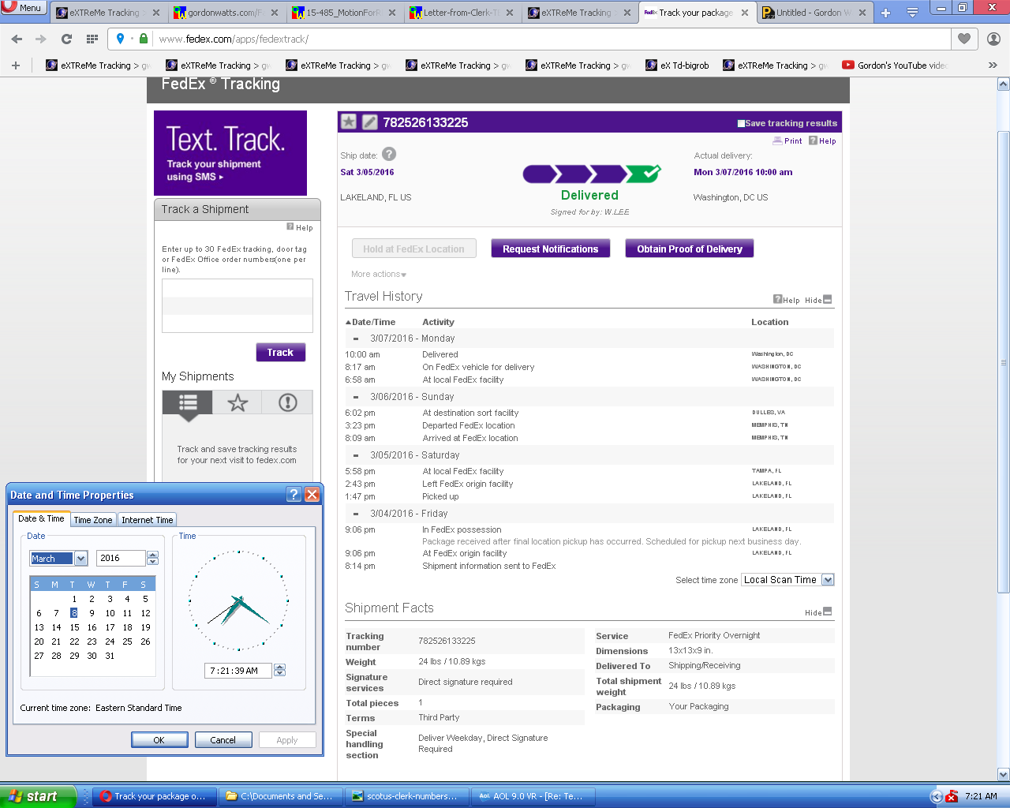Collapse the 3/05/2016 Saturday group

356,455
